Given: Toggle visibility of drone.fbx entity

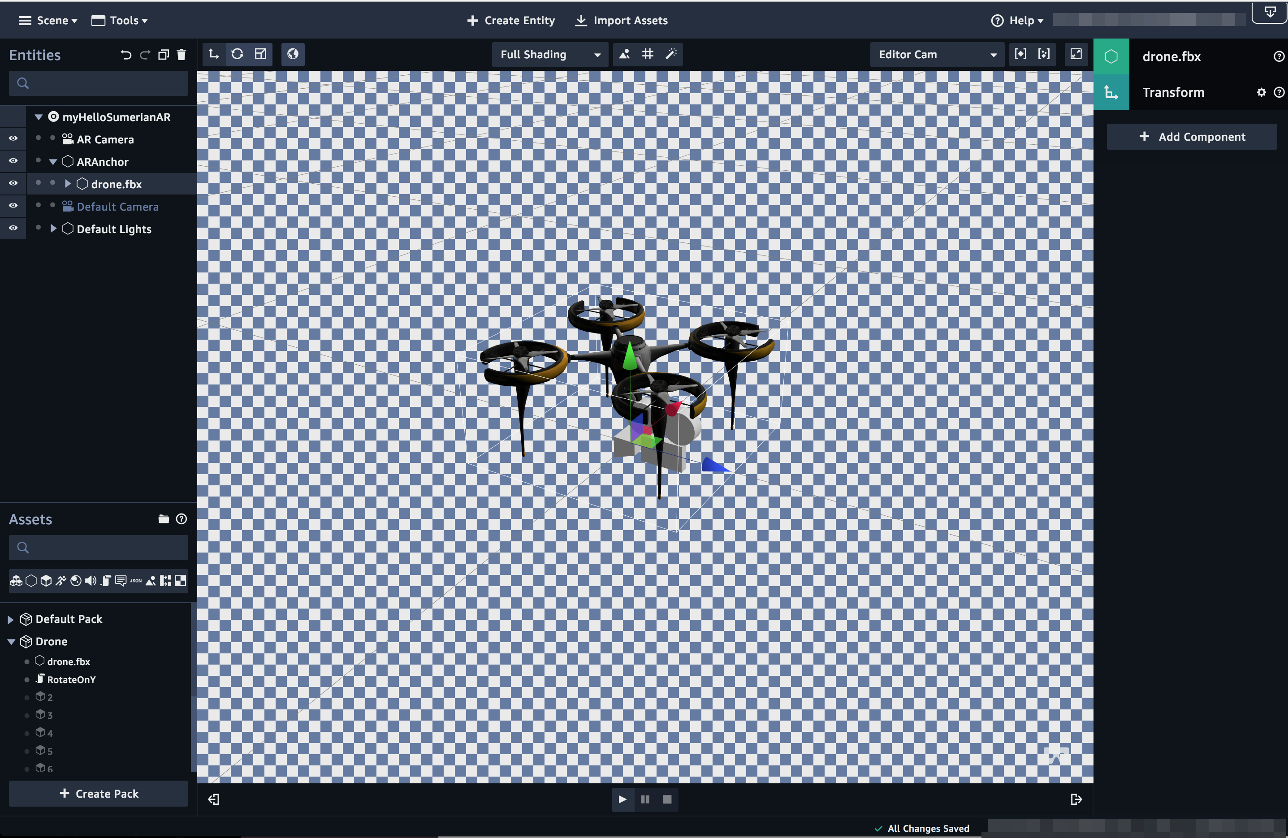Looking at the screenshot, I should [13, 184].
